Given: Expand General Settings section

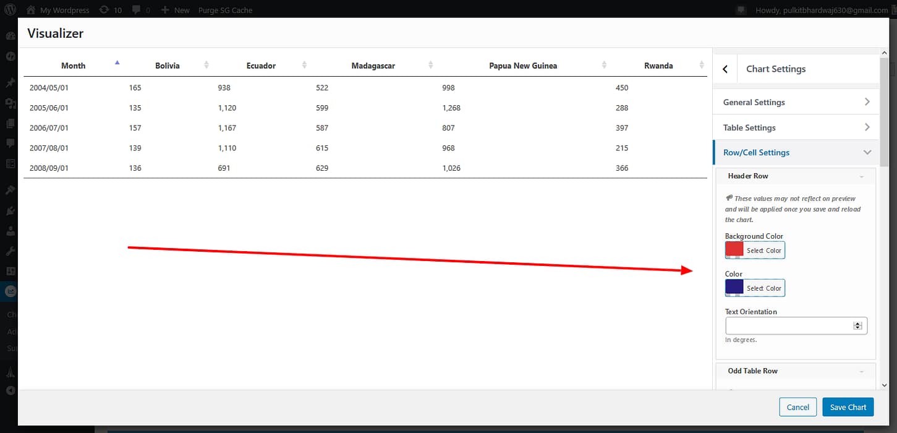Looking at the screenshot, I should coord(796,102).
